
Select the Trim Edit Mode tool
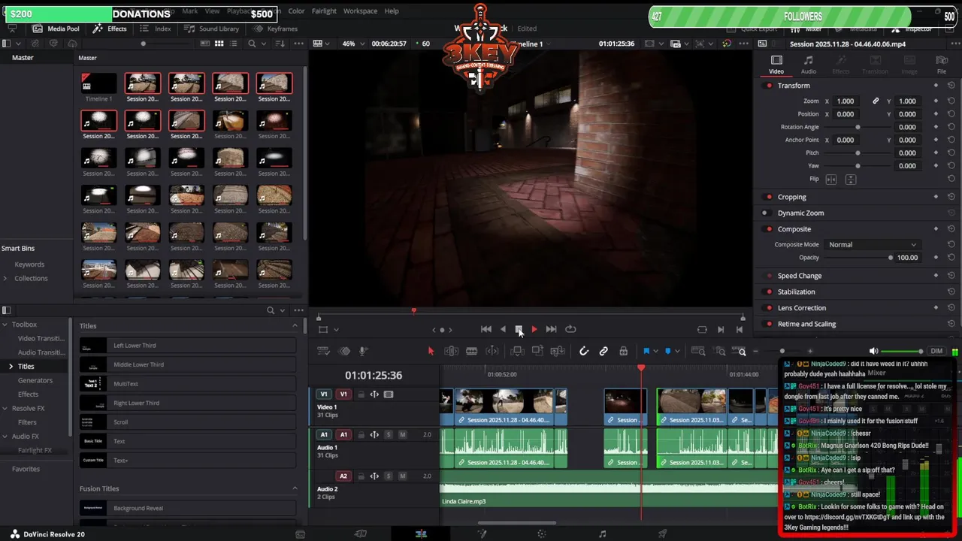pos(451,351)
